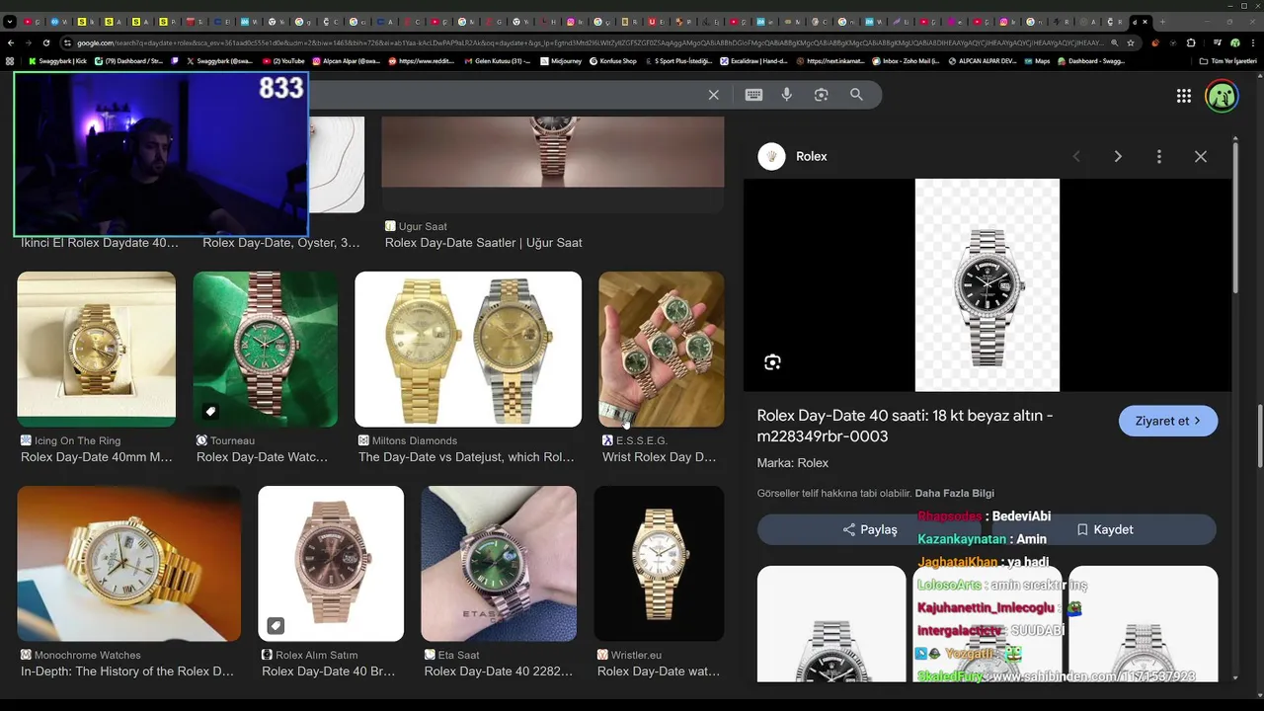
Task: Open the three-dot options in preview panel
Action: (1159, 157)
